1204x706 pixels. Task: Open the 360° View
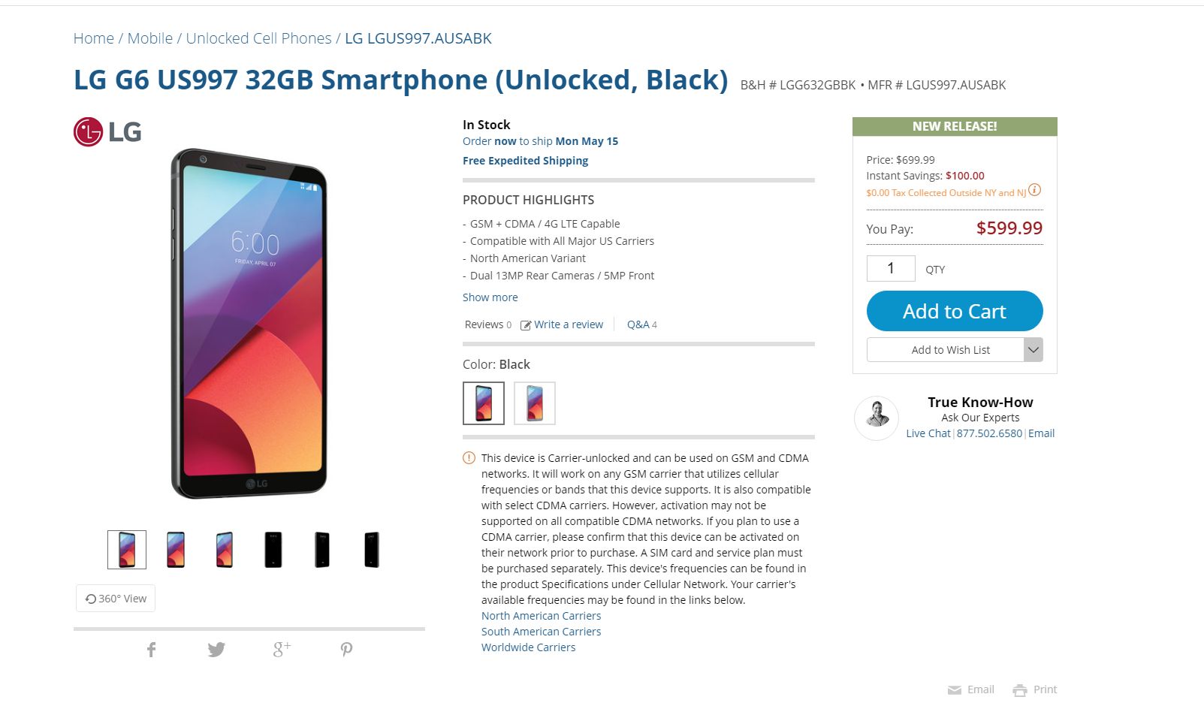coord(116,599)
